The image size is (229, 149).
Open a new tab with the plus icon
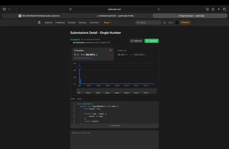[x=219, y=9]
